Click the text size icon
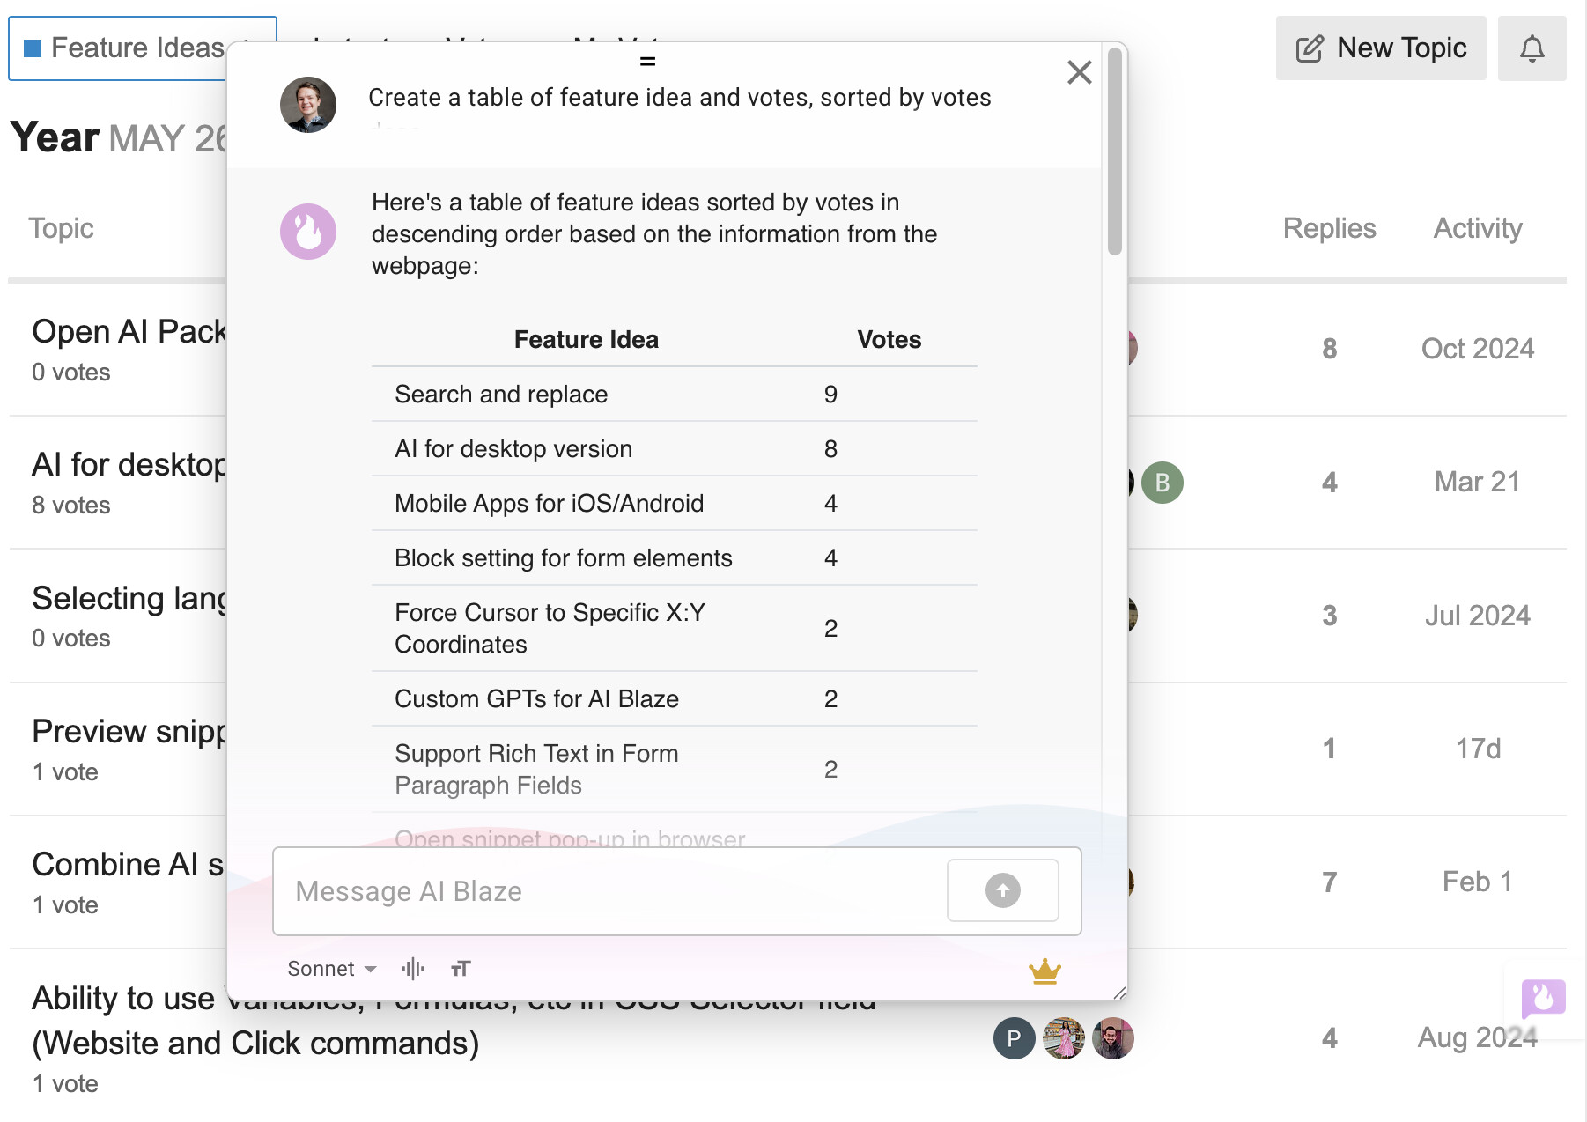 tap(461, 969)
